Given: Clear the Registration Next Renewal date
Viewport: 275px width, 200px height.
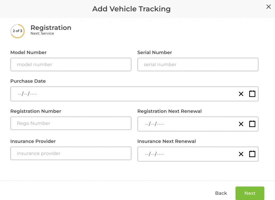Looking at the screenshot, I should pyautogui.click(x=241, y=124).
